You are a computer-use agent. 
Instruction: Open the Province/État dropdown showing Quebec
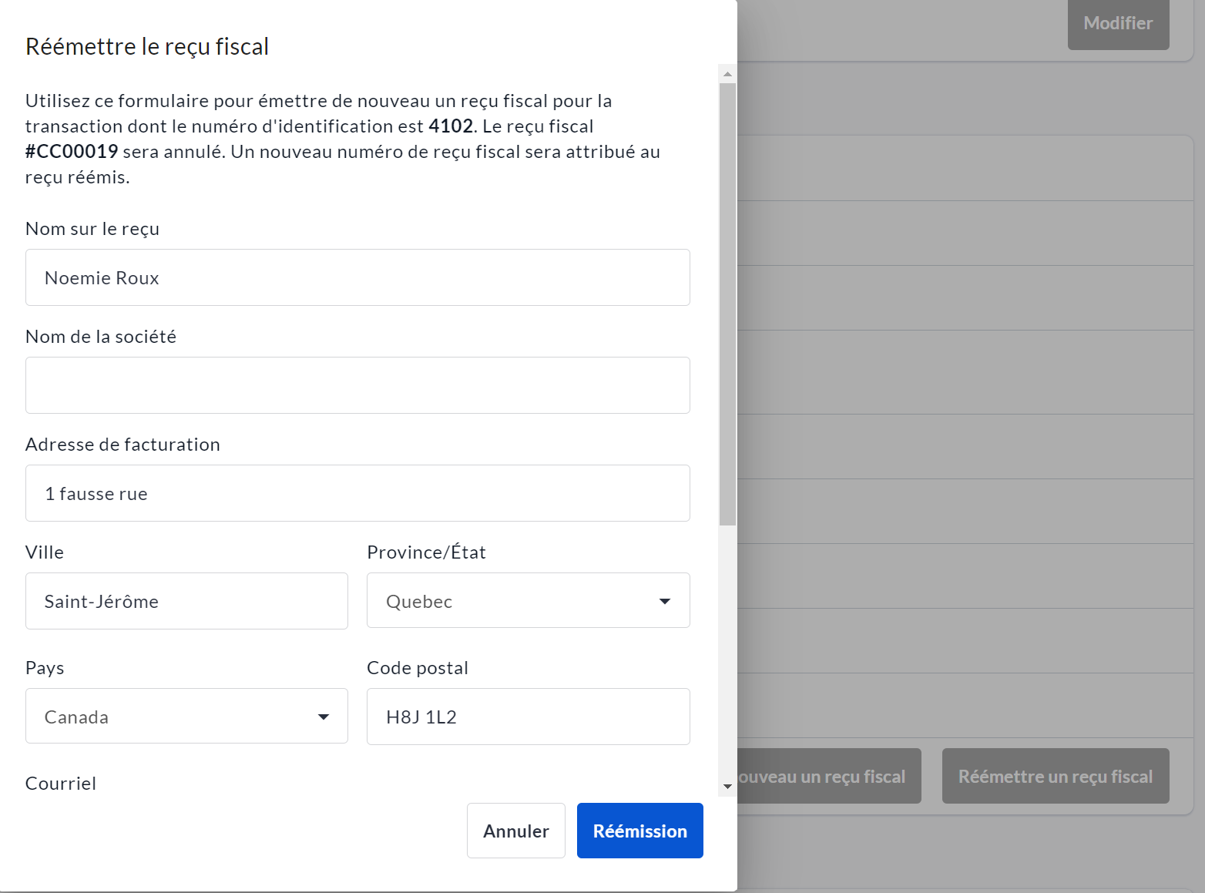(528, 601)
